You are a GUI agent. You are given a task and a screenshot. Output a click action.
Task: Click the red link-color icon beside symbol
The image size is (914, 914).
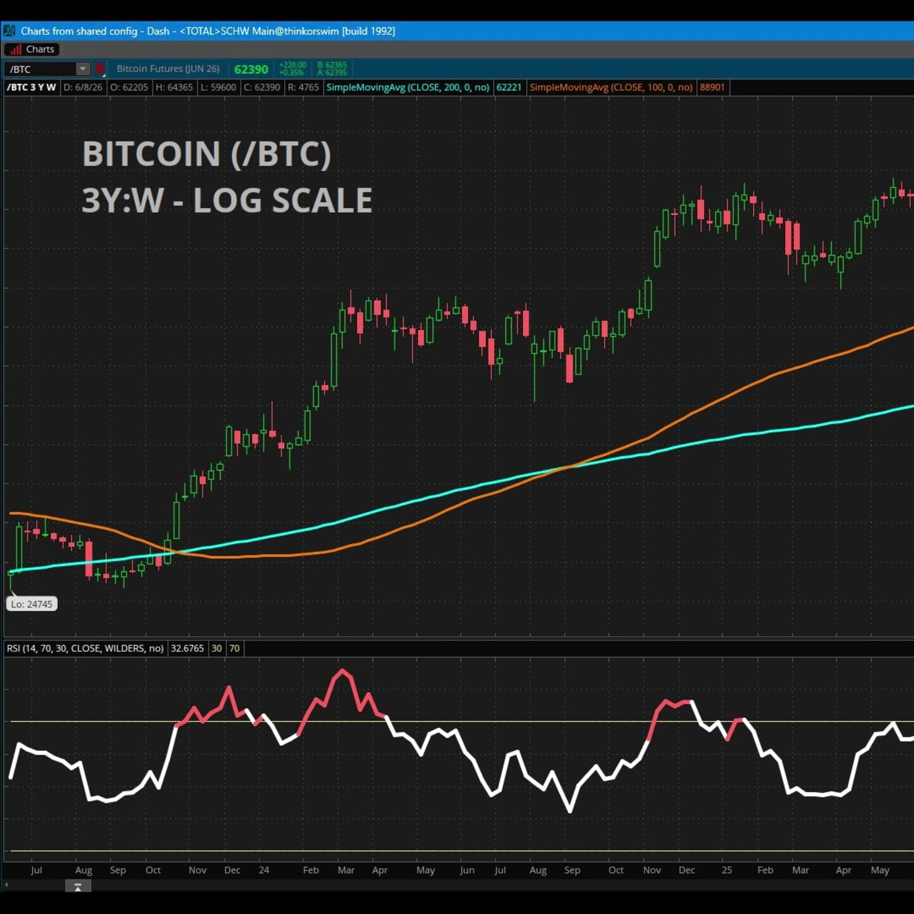pyautogui.click(x=99, y=69)
